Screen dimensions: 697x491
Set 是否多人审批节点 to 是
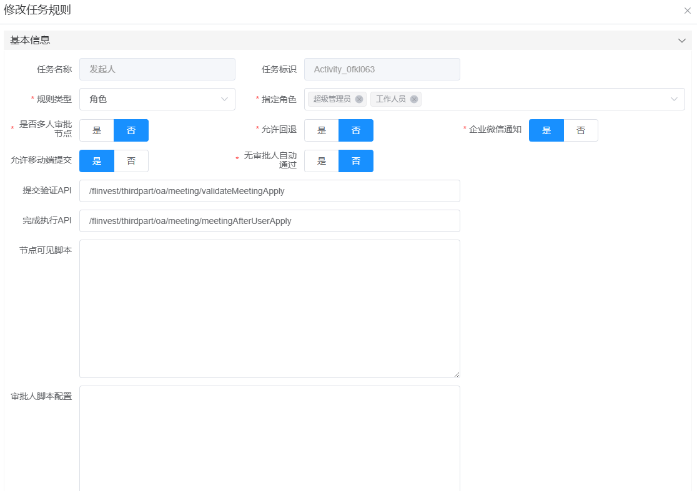coord(97,130)
